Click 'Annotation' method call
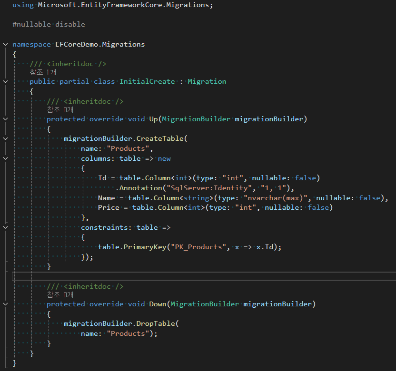The width and height of the screenshot is (396, 371). pyautogui.click(x=141, y=188)
